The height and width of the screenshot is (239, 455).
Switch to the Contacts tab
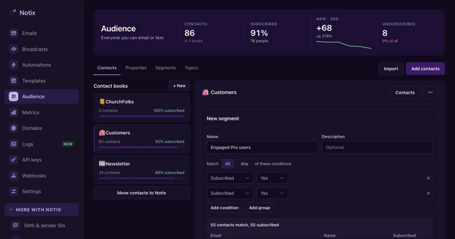coord(107,68)
